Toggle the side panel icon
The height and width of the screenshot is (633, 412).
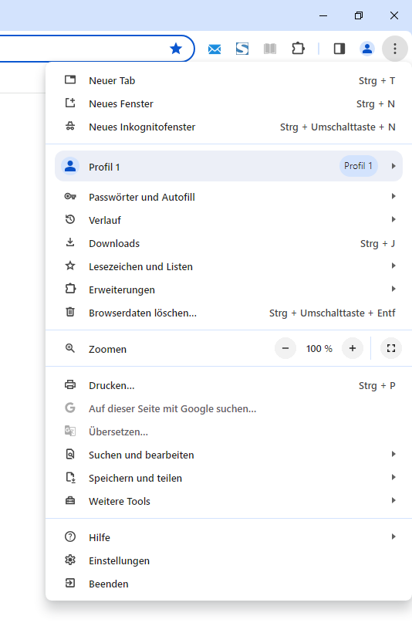[x=339, y=49]
